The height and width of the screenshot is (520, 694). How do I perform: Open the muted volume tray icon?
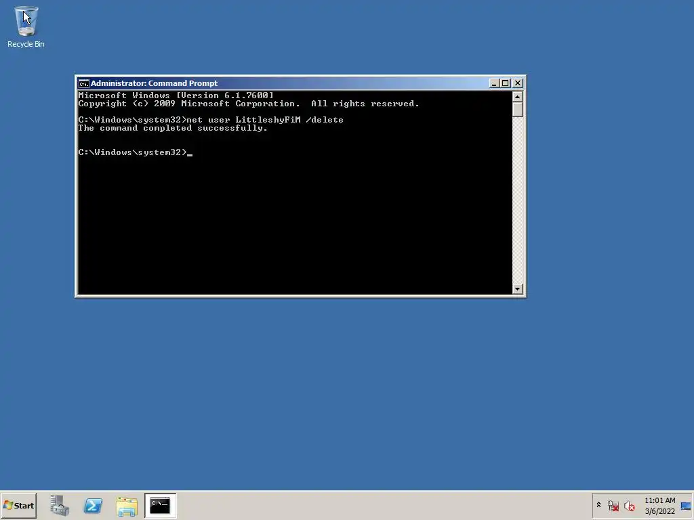pos(630,505)
